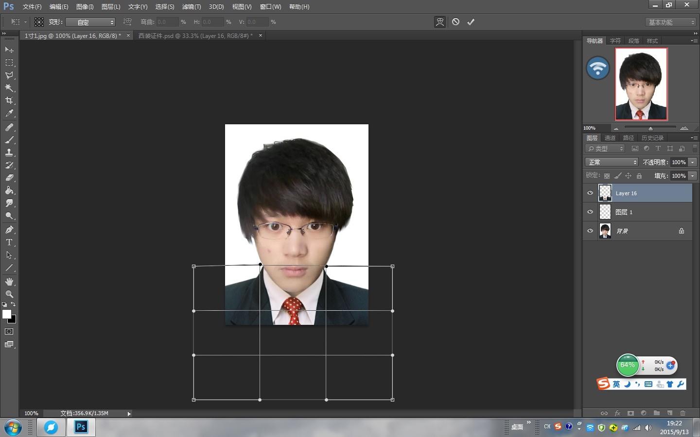Select the Clone Stamp tool

(x=9, y=152)
